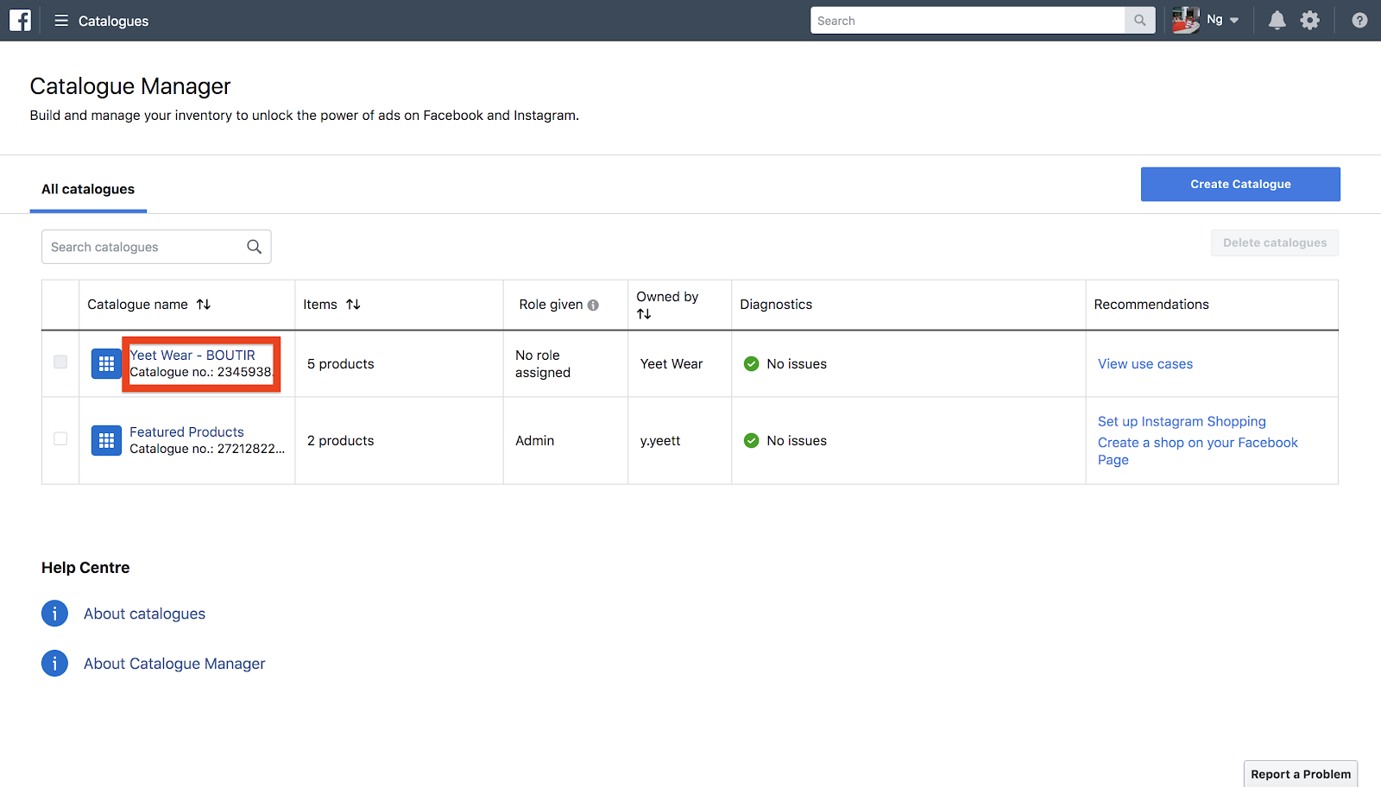This screenshot has height=787, width=1381.
Task: Focus the top Search input field
Action: (x=968, y=21)
